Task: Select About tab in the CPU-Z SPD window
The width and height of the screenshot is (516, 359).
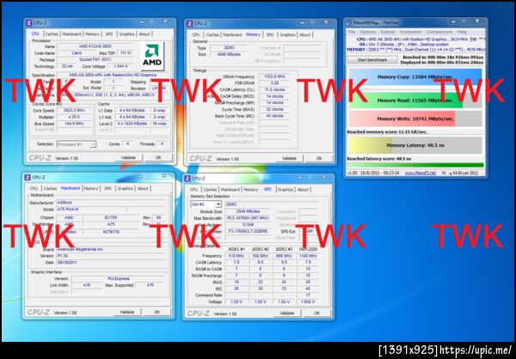Action: tap(303, 190)
